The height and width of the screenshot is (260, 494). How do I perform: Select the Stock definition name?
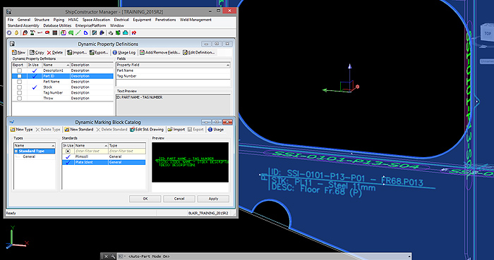point(47,87)
